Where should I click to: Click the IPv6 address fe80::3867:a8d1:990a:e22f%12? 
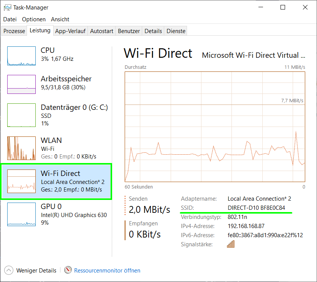[265, 235]
